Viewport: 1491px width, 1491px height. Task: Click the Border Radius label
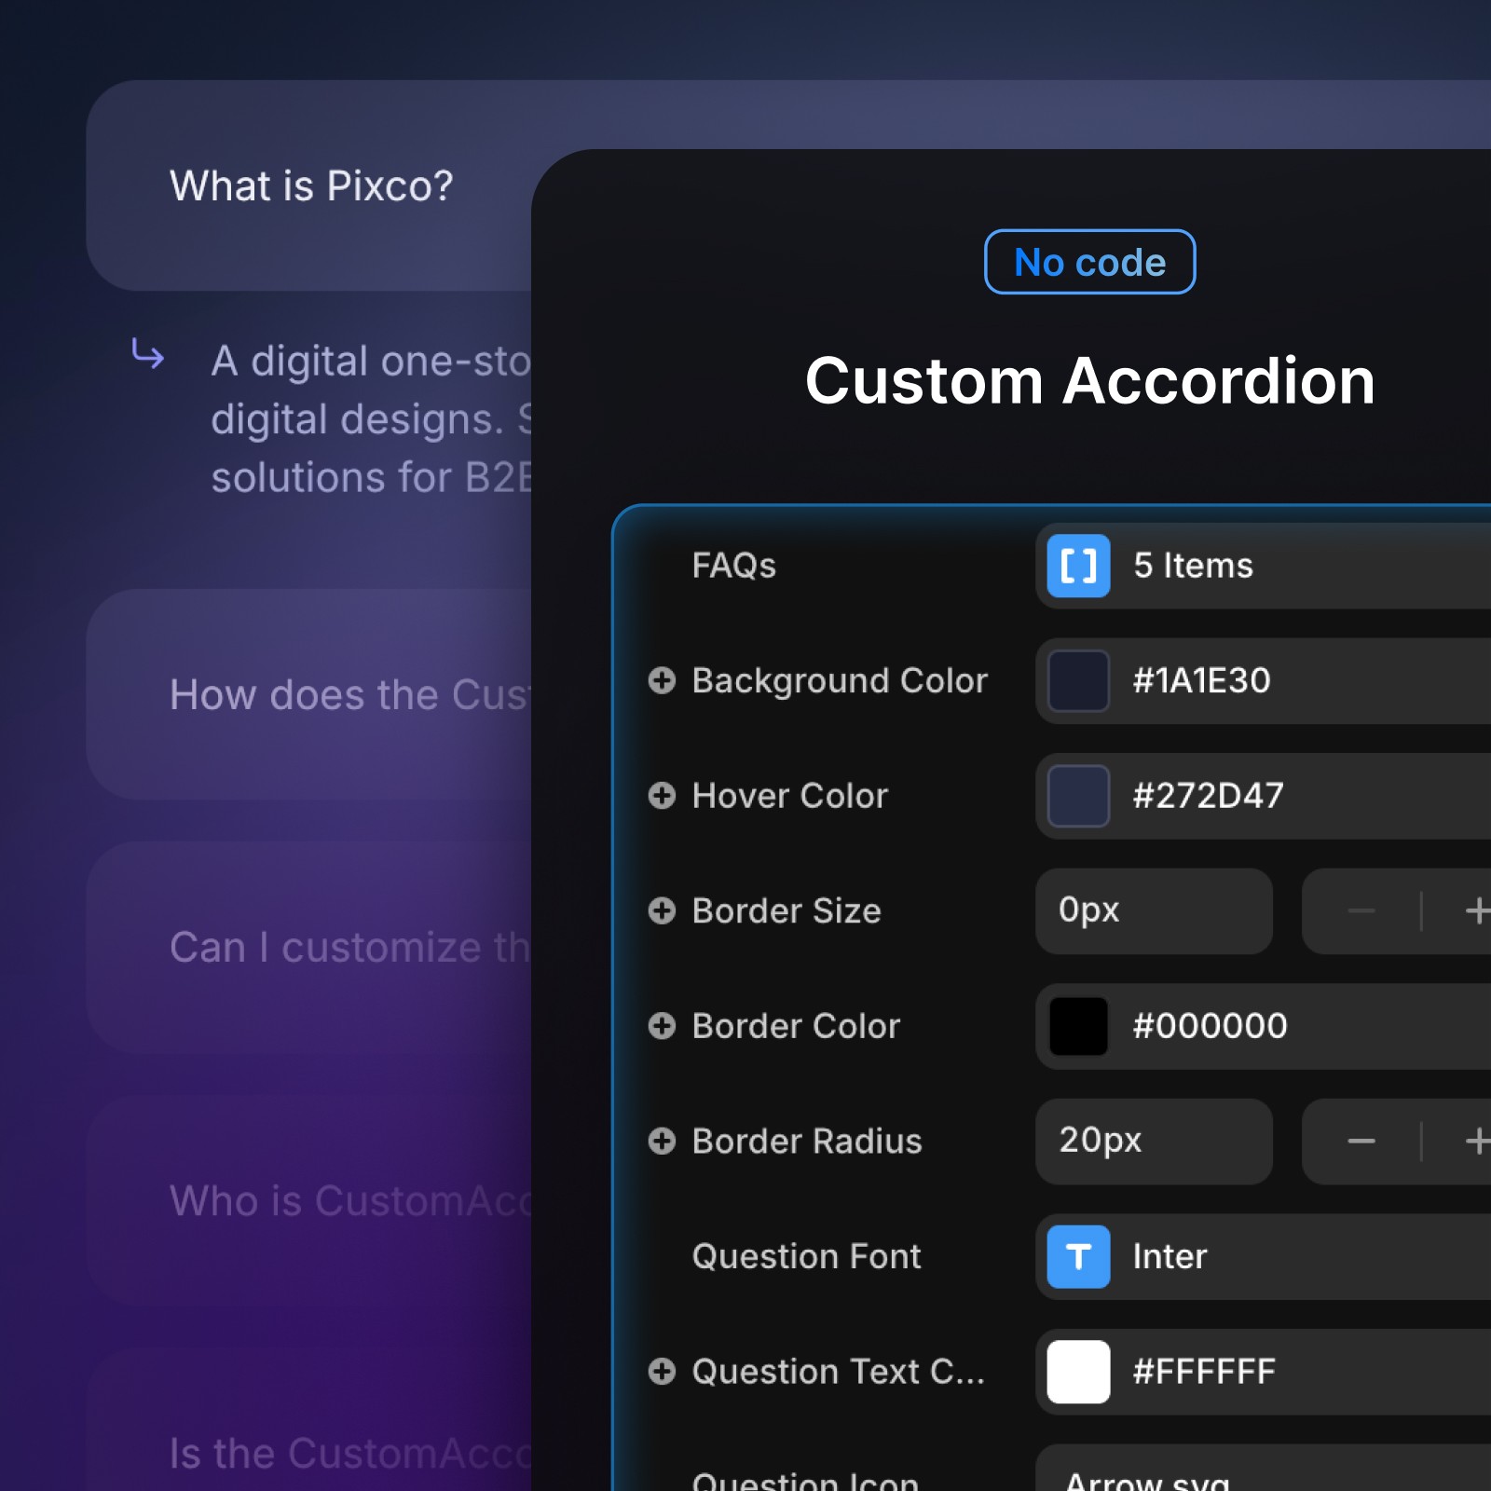(807, 1141)
